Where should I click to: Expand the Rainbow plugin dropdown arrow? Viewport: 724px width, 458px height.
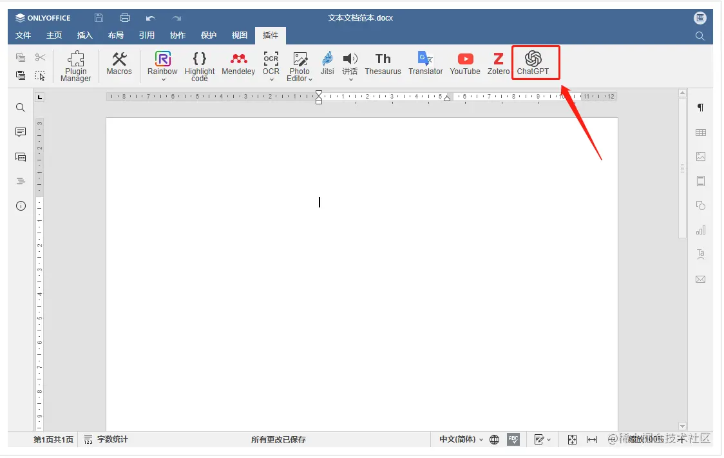pyautogui.click(x=163, y=80)
